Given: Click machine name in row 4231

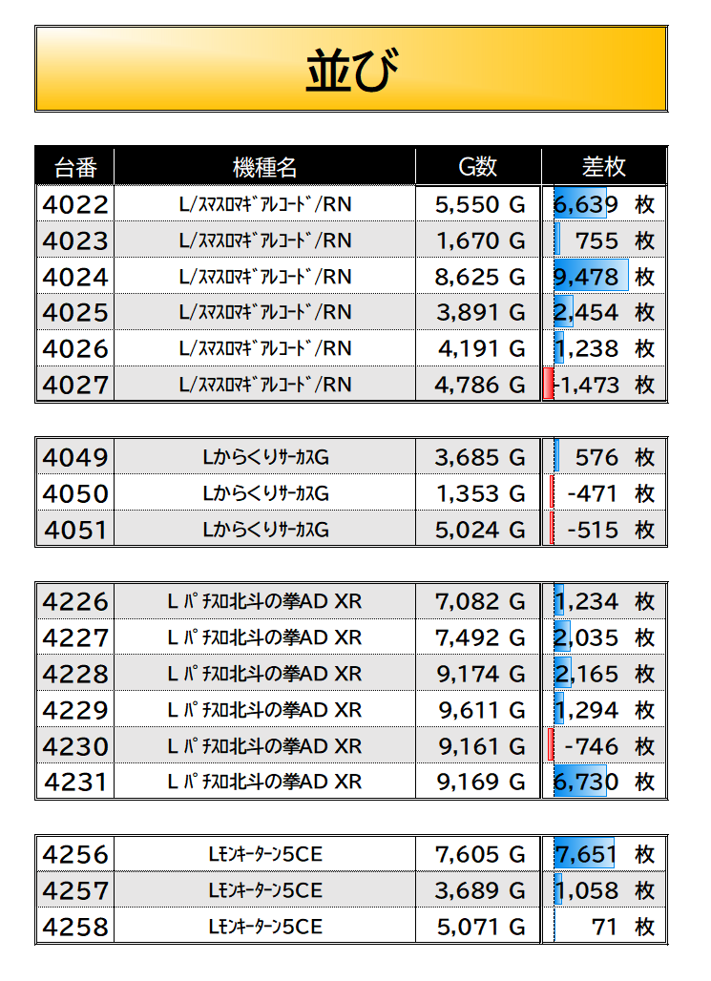Looking at the screenshot, I should 264,782.
